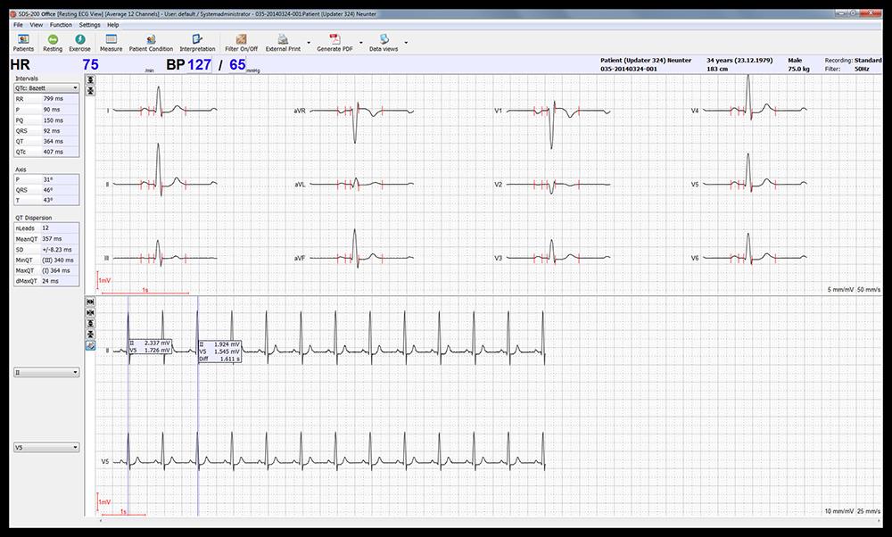Open the Settings menu
The image size is (892, 537).
[x=89, y=25]
